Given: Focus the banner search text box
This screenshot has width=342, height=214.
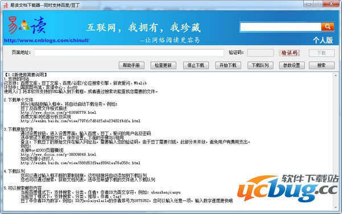Looking at the screenshot, I should 280,27.
